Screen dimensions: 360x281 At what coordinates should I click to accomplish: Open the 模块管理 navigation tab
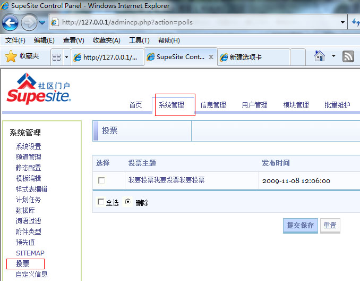[x=296, y=105]
